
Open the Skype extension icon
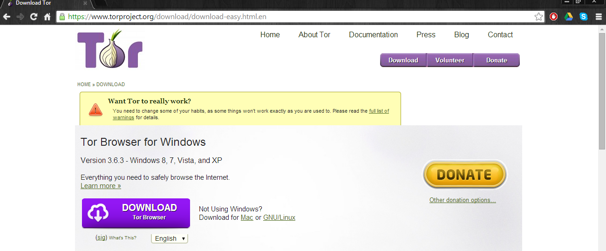[584, 17]
